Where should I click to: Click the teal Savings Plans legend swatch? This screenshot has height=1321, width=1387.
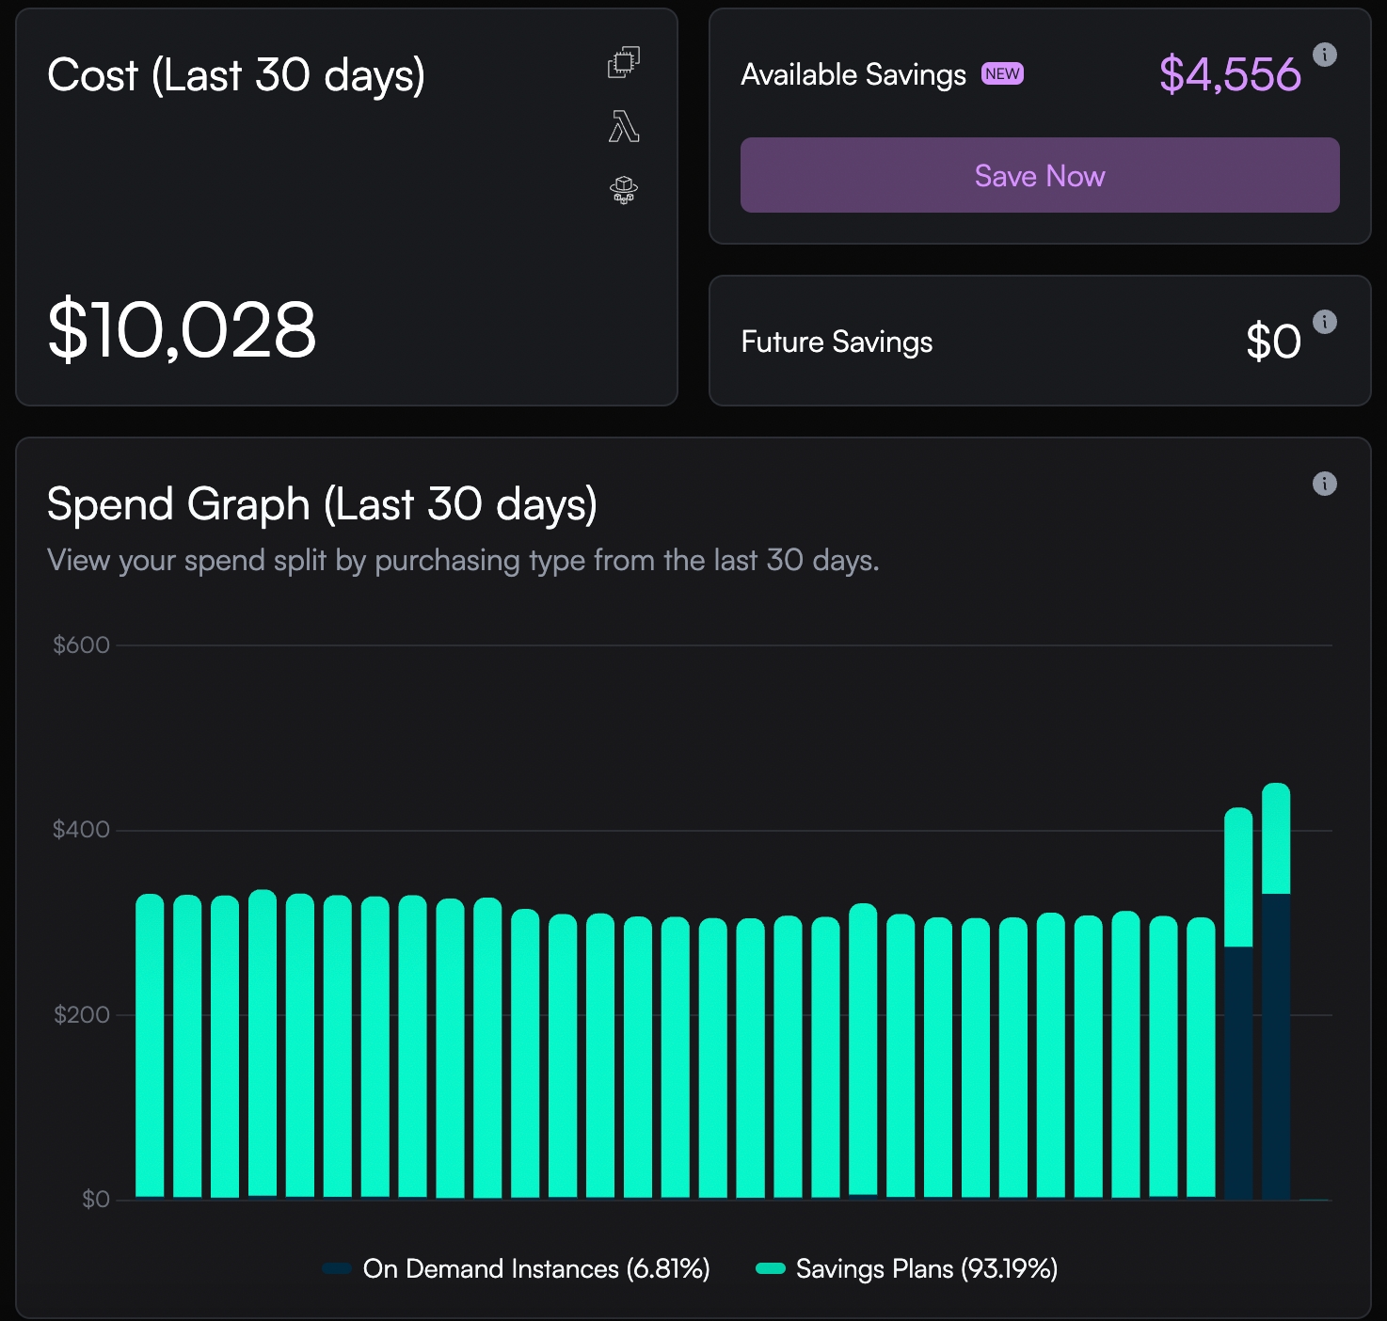pyautogui.click(x=771, y=1268)
